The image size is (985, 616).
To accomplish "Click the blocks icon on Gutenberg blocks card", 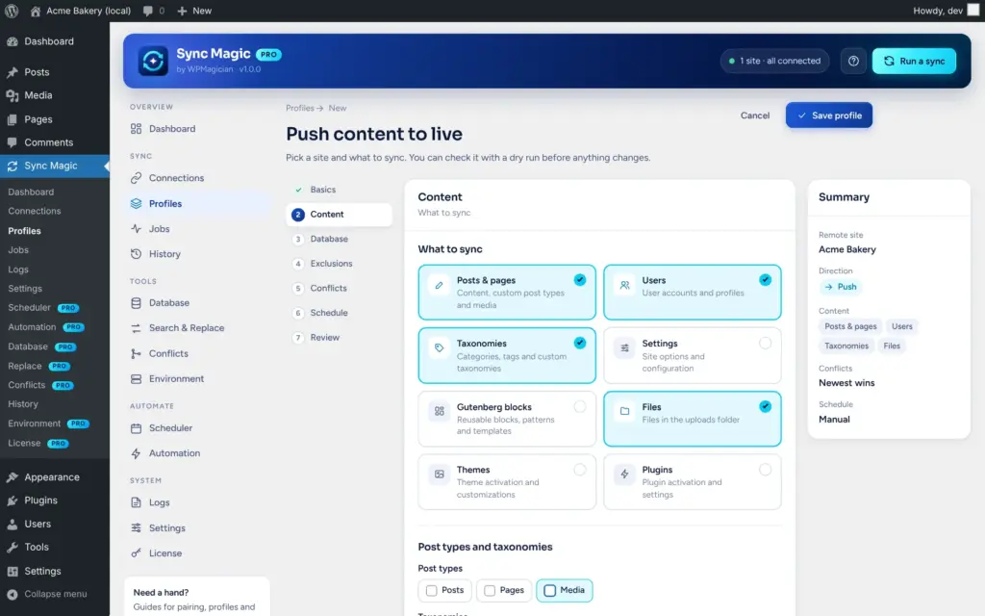I will click(439, 411).
